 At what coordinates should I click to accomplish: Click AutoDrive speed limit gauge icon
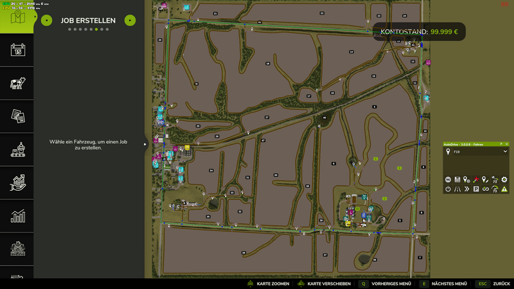[495, 189]
